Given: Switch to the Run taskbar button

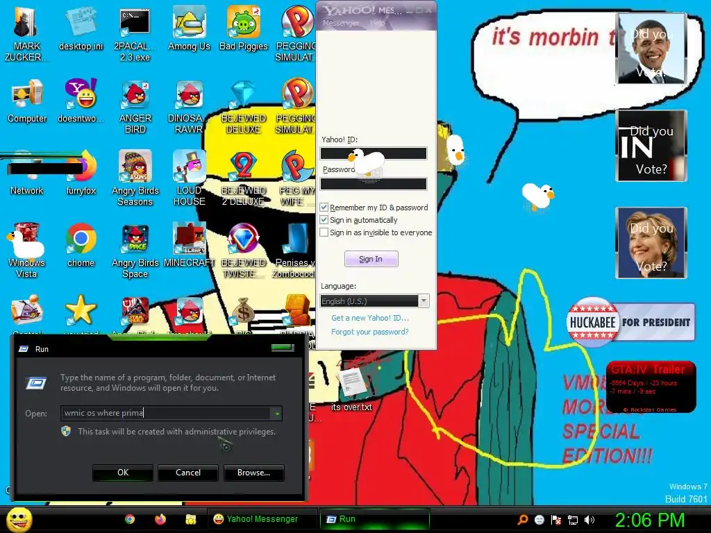Looking at the screenshot, I should [374, 519].
